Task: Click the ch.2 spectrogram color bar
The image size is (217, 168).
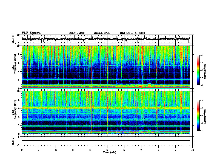Action: [198, 116]
